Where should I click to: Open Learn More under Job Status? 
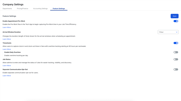tap(7, 66)
